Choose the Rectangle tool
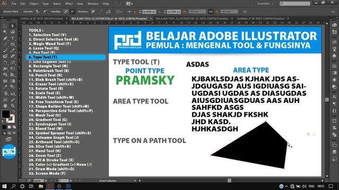339x190 pixels. (13, 44)
